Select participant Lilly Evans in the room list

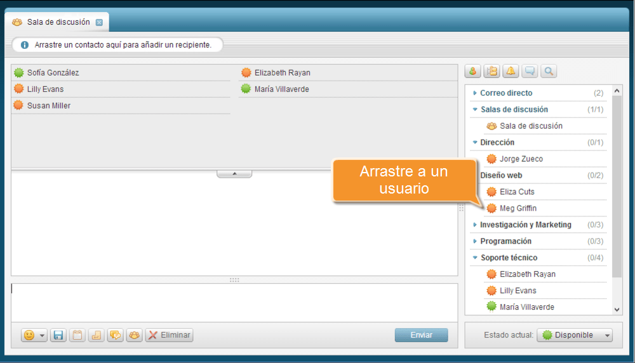45,89
